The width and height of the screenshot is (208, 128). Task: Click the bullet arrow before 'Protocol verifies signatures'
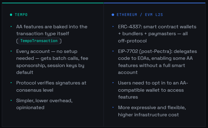click(11, 82)
